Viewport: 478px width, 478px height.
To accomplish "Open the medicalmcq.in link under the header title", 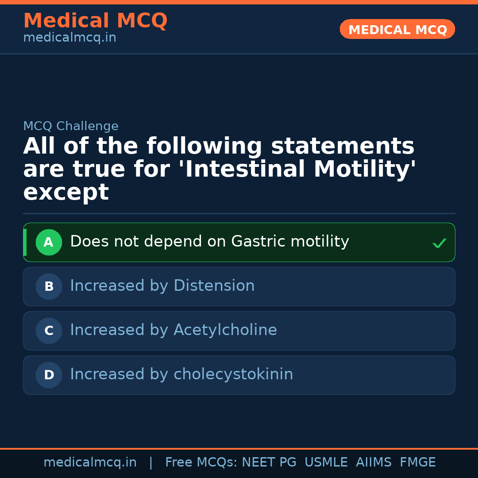I will click(69, 38).
